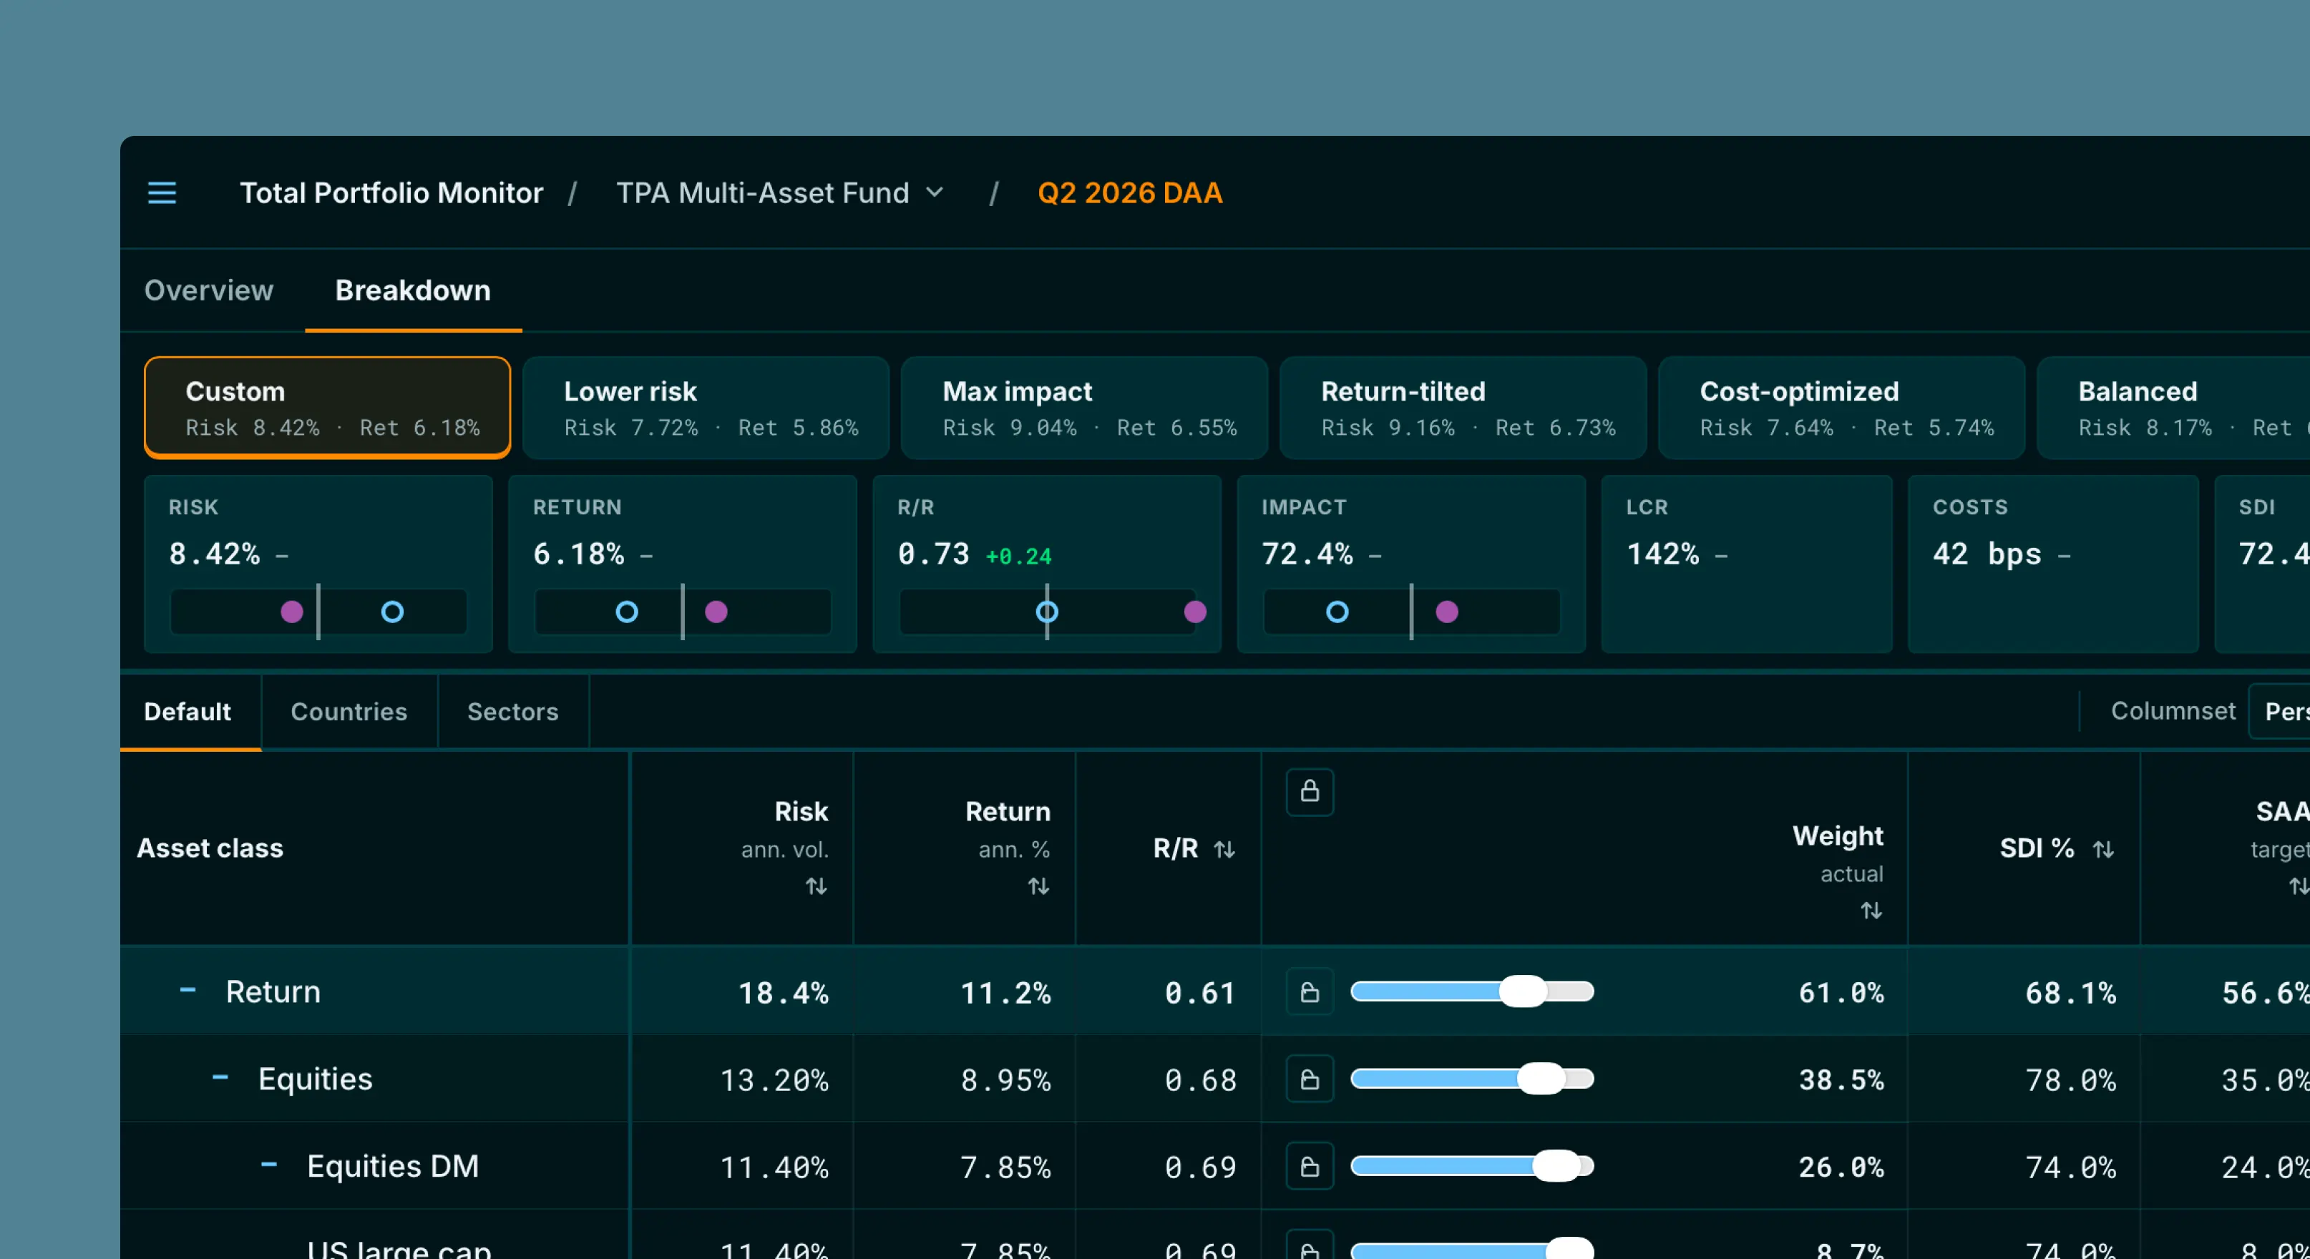
Task: Sort by Return ann. % column arrows
Action: (1038, 886)
